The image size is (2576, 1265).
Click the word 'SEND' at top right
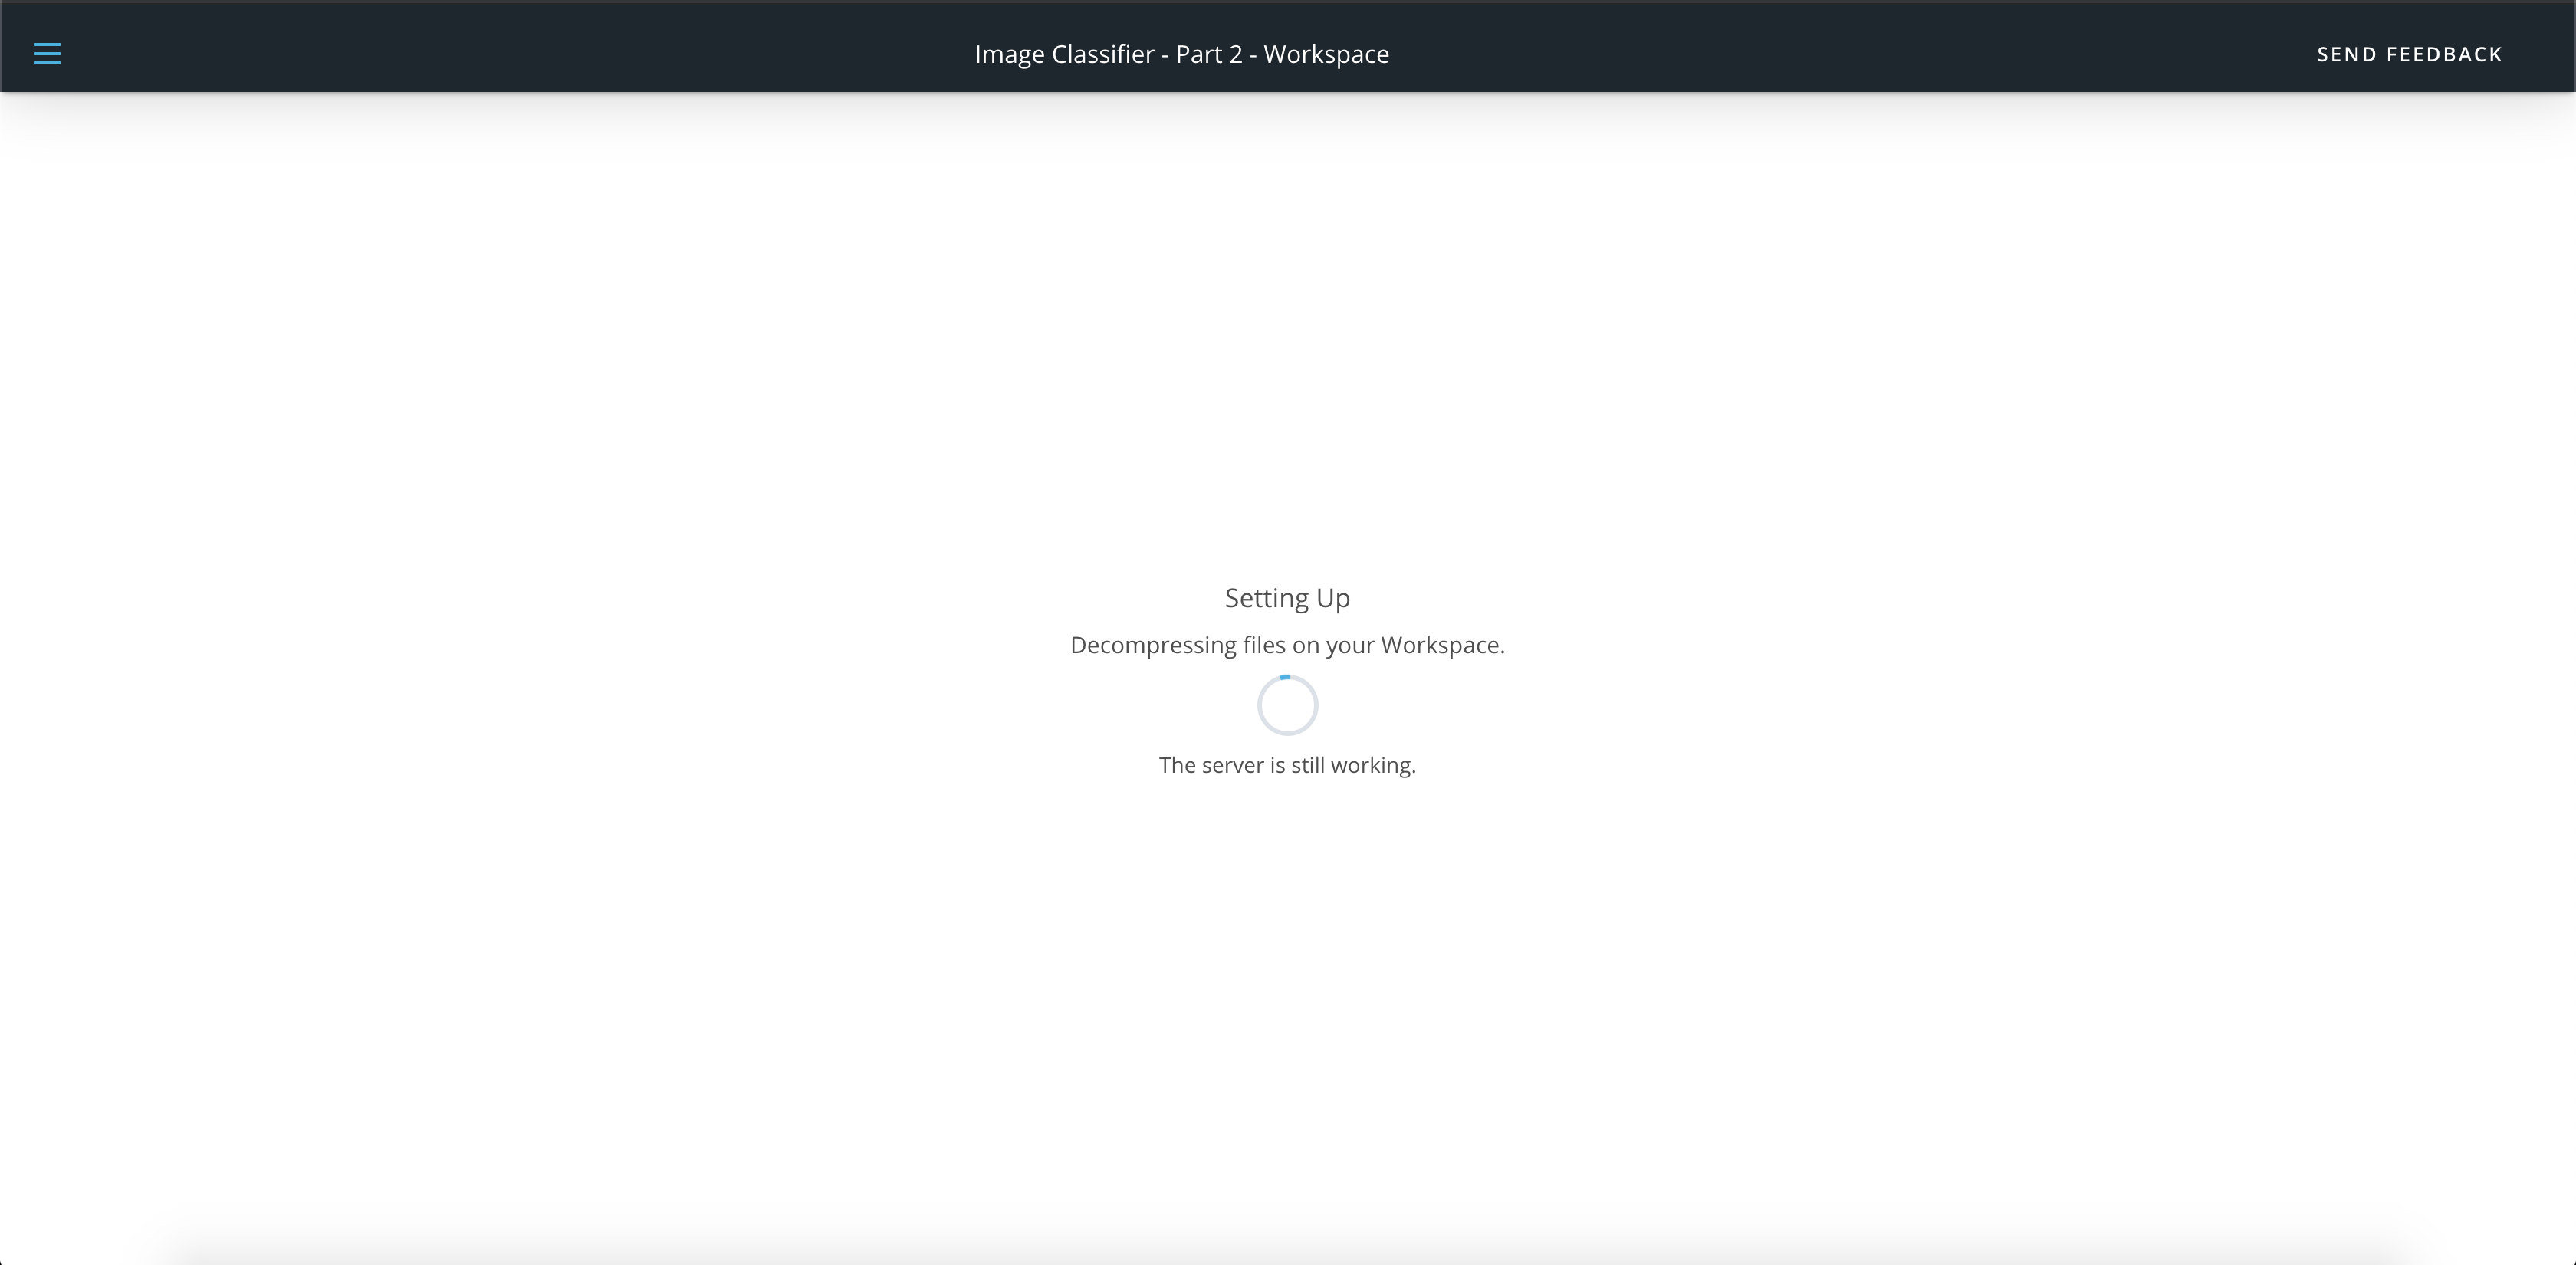click(x=2346, y=54)
